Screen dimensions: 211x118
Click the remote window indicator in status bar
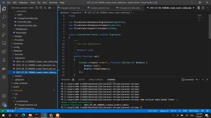click(x=3, y=111)
